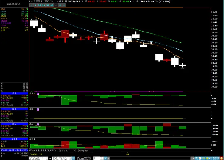Screen dimensions: 224x160
Task: Open the 外資 panel settings icon
Action: pos(38,94)
